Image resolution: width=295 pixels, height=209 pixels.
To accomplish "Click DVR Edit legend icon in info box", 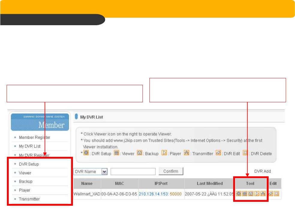I will coord(218,153).
